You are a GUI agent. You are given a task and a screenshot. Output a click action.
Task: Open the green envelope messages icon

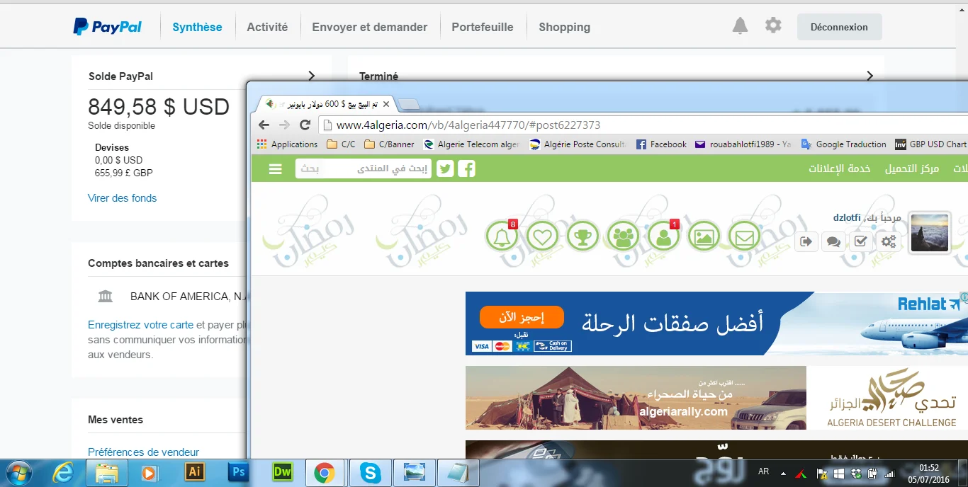(x=744, y=236)
